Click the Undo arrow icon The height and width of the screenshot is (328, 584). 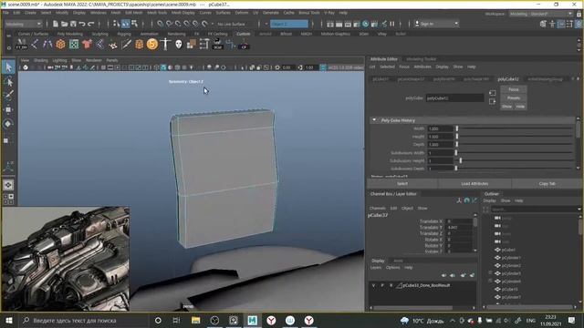[x=82, y=24]
